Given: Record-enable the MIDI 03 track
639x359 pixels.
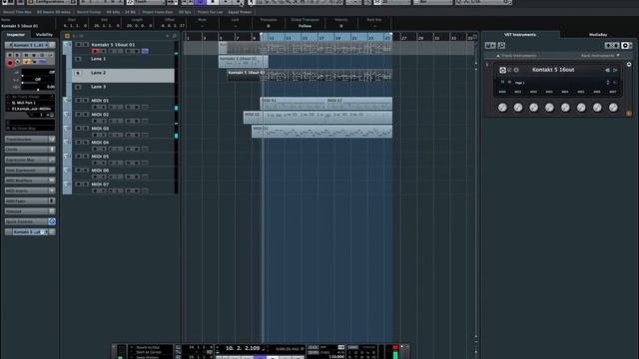Looking at the screenshot, I should click(x=95, y=135).
